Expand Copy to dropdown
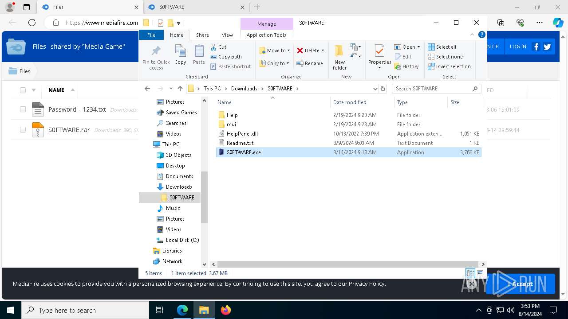The image size is (568, 319). pyautogui.click(x=288, y=63)
